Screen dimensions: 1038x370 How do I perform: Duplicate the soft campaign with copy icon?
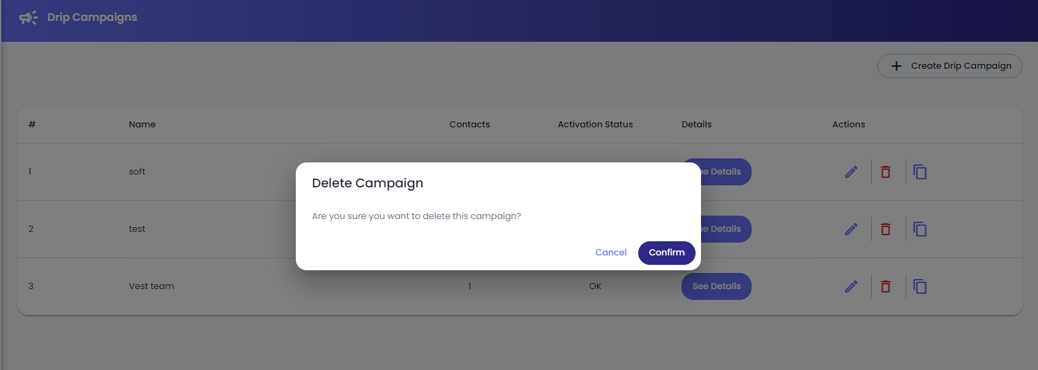pyautogui.click(x=920, y=172)
